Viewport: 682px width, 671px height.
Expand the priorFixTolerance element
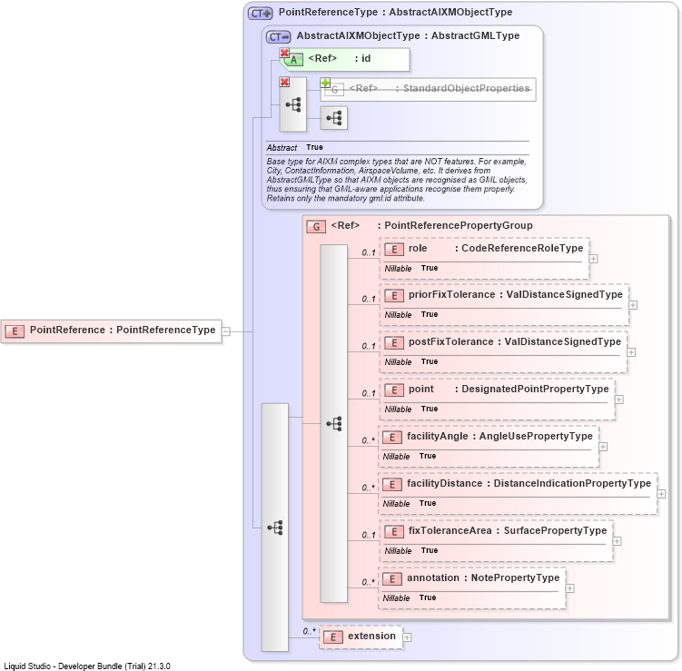click(633, 305)
